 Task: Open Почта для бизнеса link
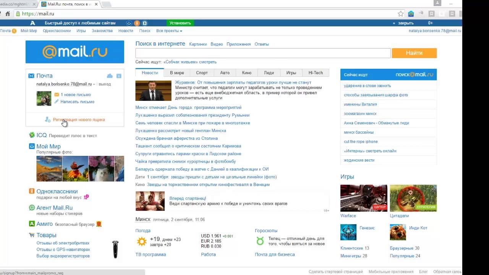click(275, 254)
